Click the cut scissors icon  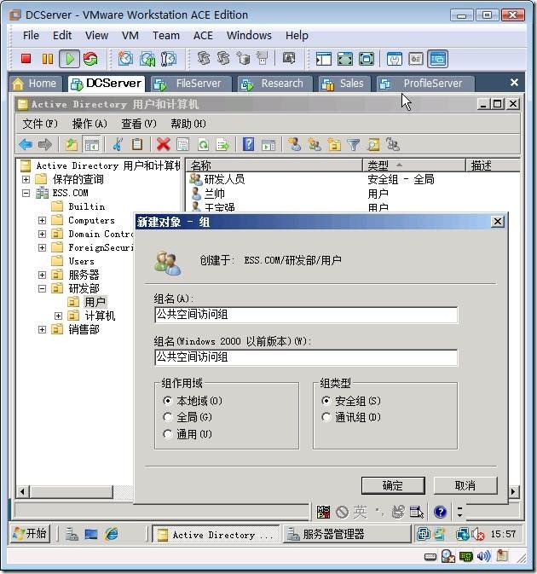coord(118,145)
